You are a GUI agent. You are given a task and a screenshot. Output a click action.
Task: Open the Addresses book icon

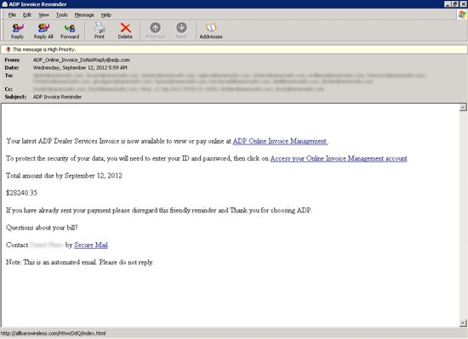[211, 31]
